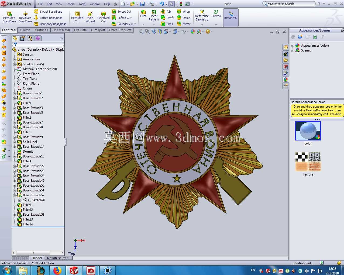Expand the Fillet dropdown arrow

[143, 25]
